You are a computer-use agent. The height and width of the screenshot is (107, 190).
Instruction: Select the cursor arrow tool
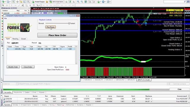[3, 5]
